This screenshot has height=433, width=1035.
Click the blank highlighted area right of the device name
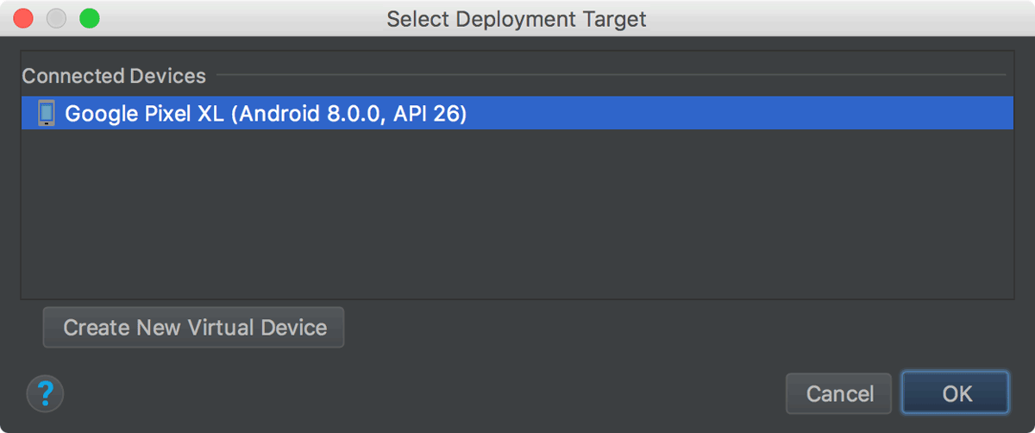click(x=740, y=113)
